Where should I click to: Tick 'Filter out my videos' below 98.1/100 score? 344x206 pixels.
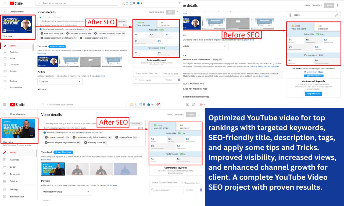(x=182, y=183)
